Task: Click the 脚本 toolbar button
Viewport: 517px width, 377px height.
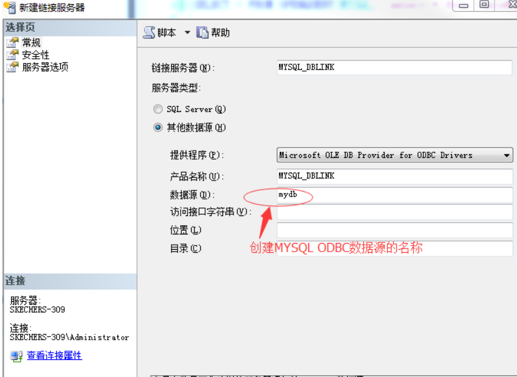Action: [x=160, y=32]
